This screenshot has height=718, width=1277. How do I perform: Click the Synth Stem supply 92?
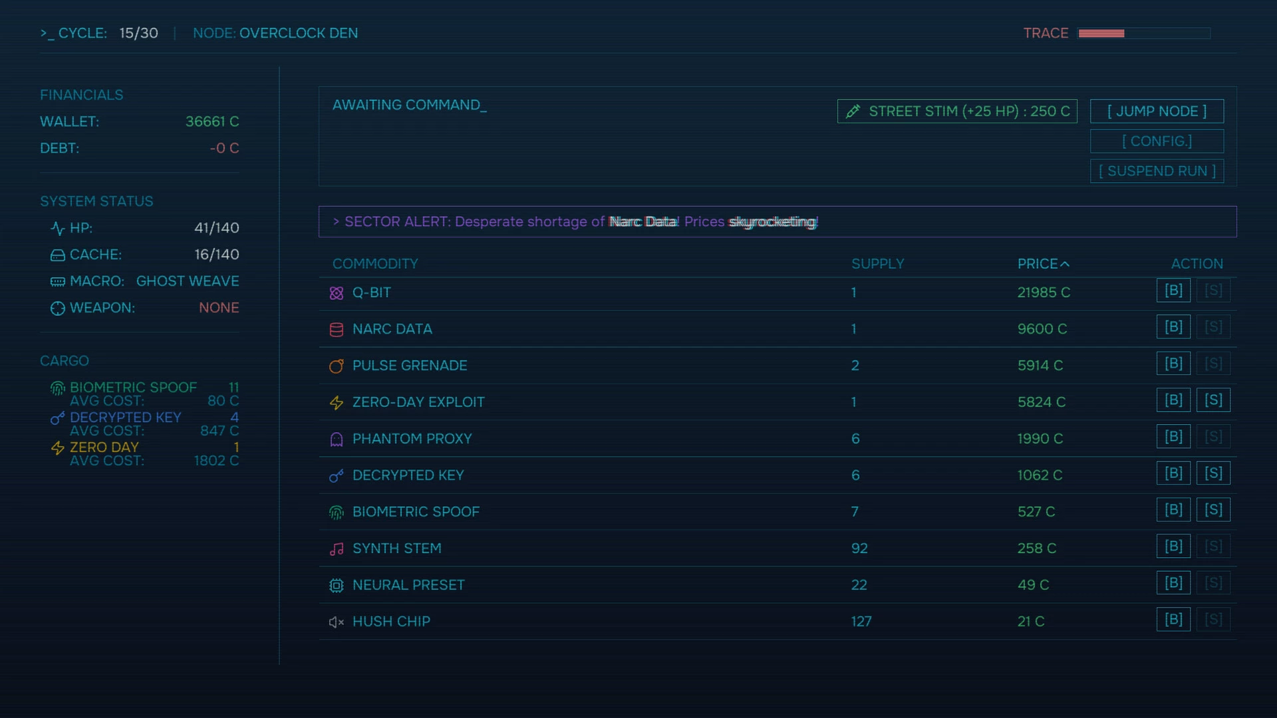[x=859, y=548]
